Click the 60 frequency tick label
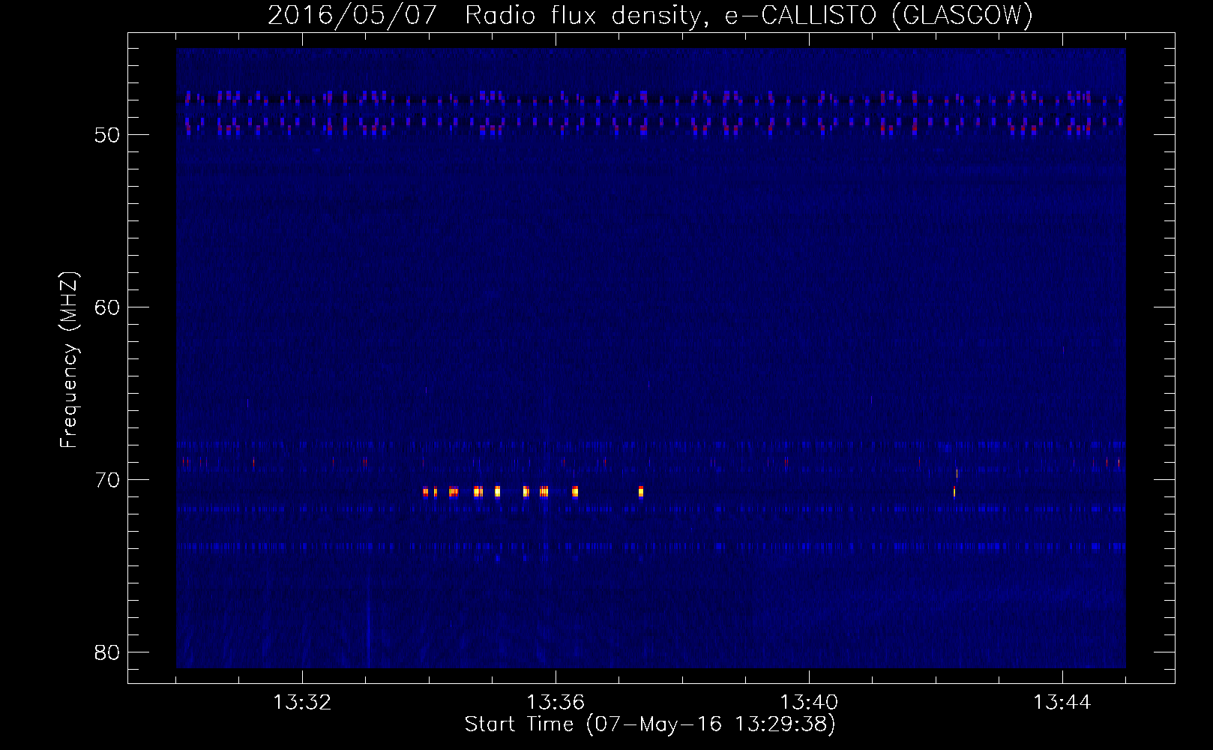 [x=108, y=307]
